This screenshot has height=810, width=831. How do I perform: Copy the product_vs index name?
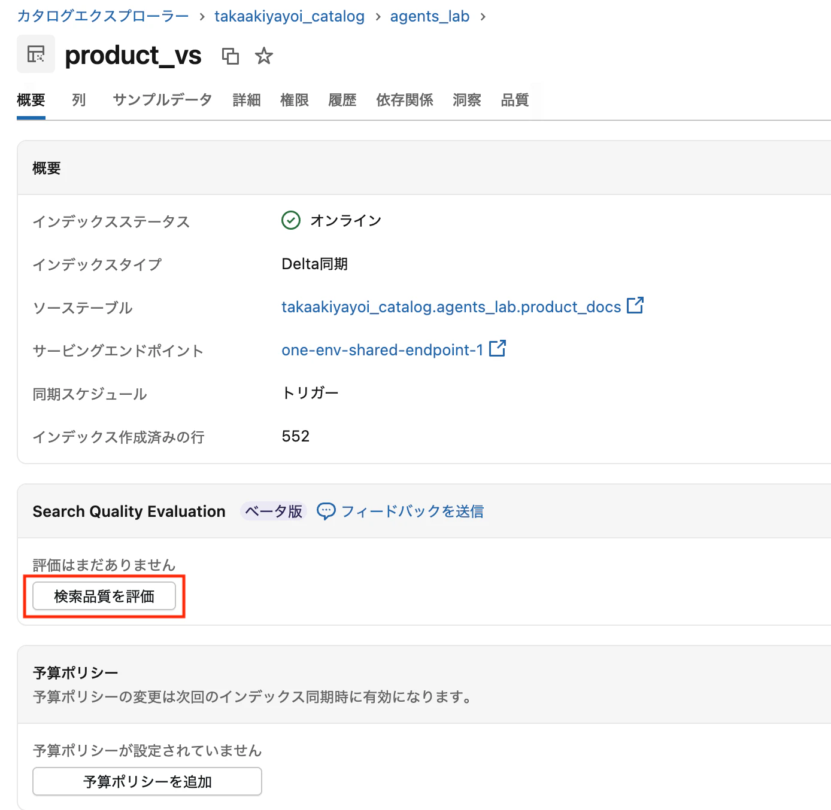click(231, 56)
